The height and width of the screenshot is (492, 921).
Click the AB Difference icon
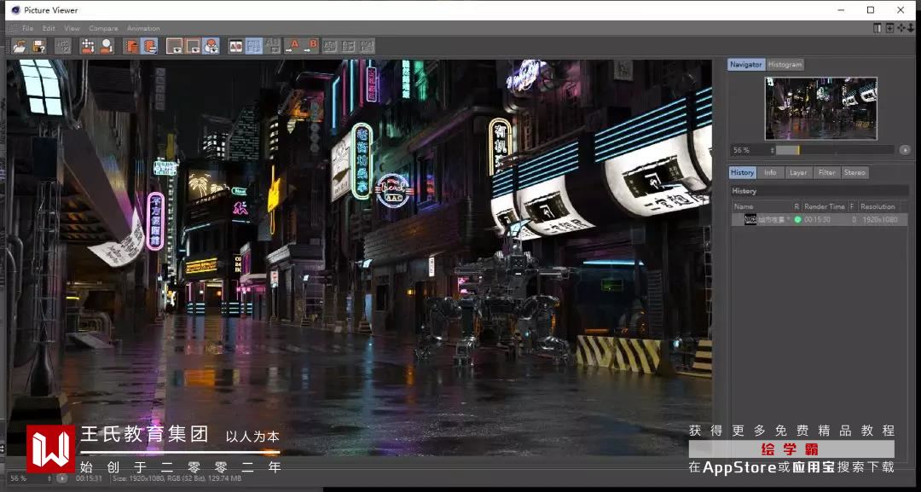coord(273,46)
